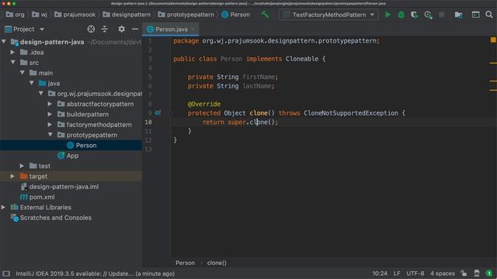
Task: Collapse the src folder
Action: pos(13,62)
